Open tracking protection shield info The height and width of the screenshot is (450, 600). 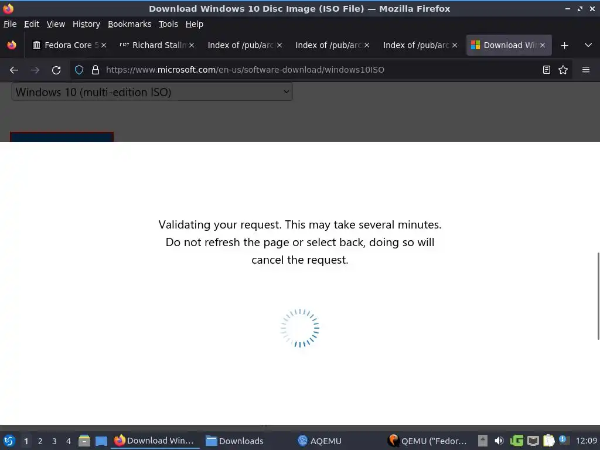[79, 70]
